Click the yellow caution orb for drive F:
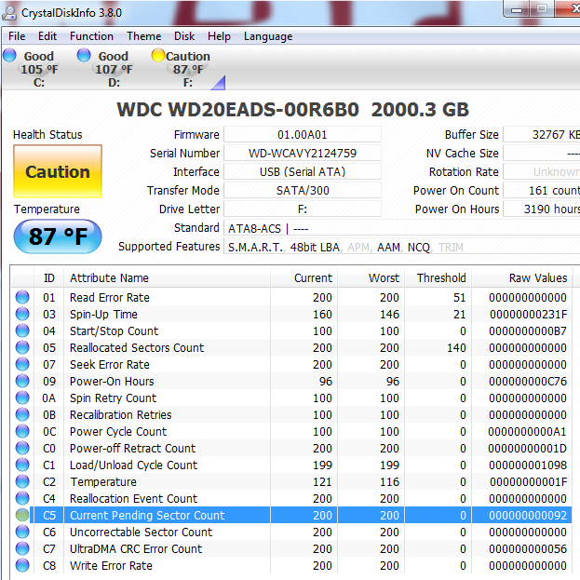 [x=158, y=55]
